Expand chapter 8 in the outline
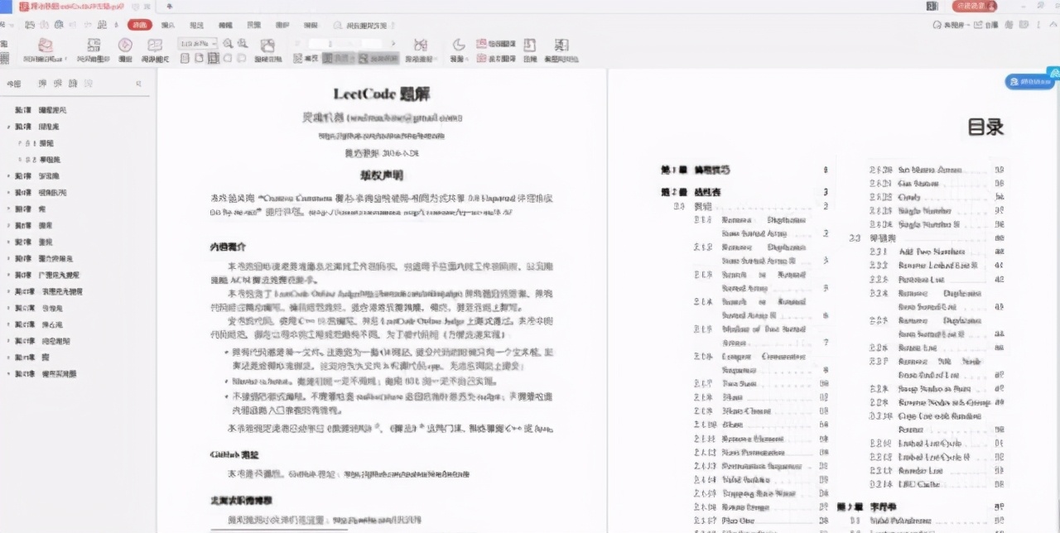Image resolution: width=1060 pixels, height=533 pixels. click(7, 257)
